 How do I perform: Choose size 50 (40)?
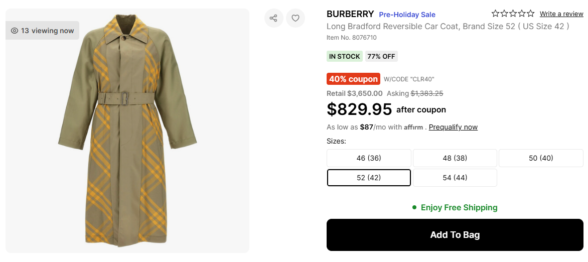coord(540,158)
